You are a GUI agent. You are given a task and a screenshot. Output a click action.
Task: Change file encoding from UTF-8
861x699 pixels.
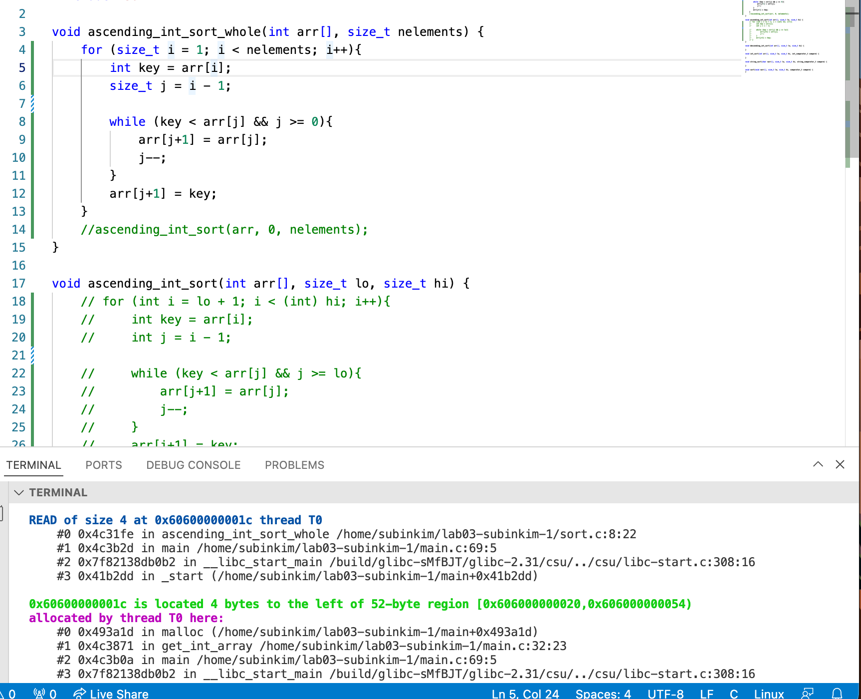pyautogui.click(x=665, y=694)
